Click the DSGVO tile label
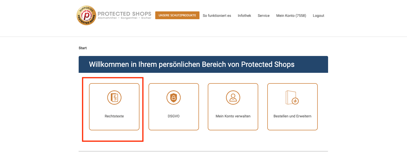Viewport: 407px width, 156px height. [x=174, y=116]
